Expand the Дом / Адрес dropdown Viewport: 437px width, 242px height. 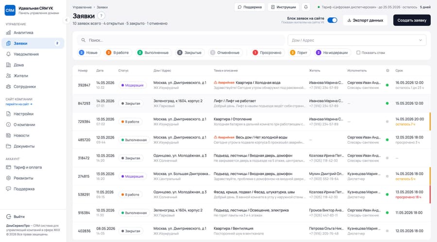pyautogui.click(x=357, y=40)
